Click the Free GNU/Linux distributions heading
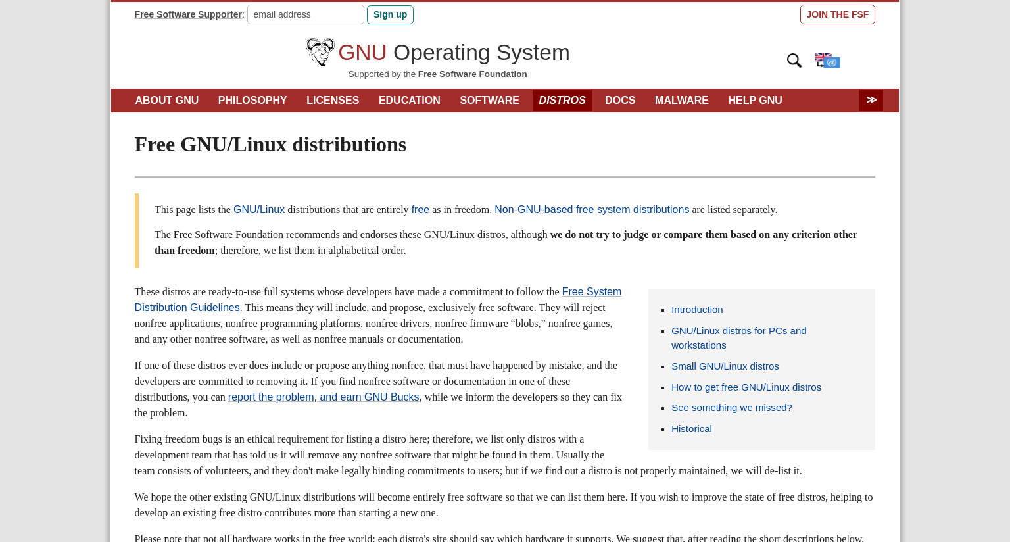 pos(270,145)
